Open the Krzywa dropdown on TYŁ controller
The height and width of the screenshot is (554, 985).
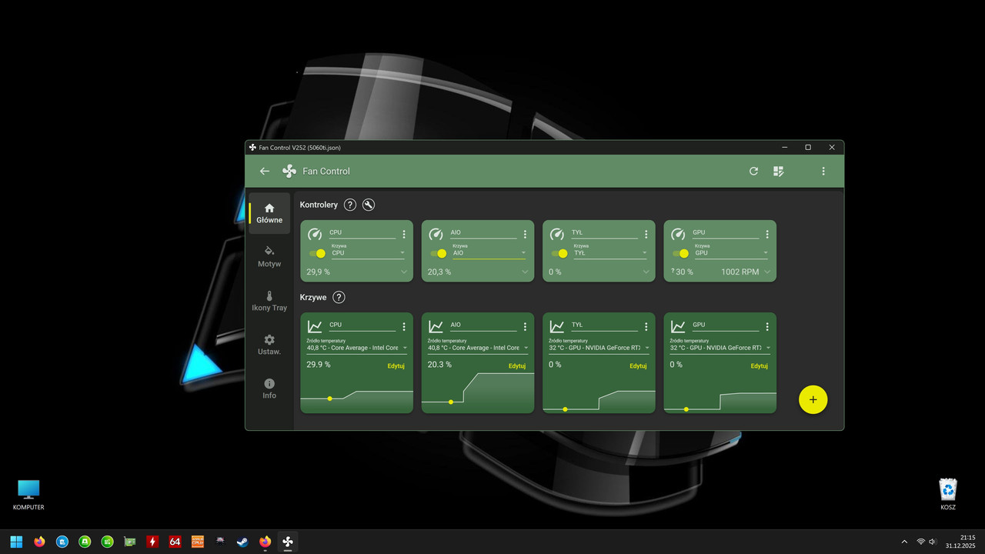tap(644, 253)
